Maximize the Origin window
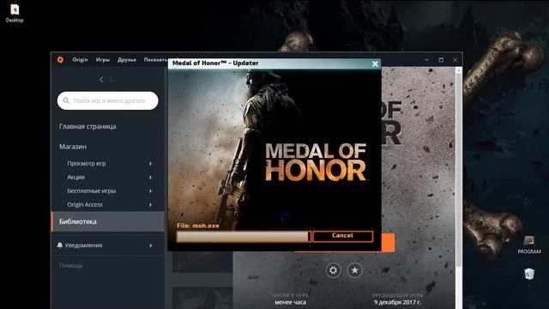Viewport: 549px width, 309px height. click(441, 60)
